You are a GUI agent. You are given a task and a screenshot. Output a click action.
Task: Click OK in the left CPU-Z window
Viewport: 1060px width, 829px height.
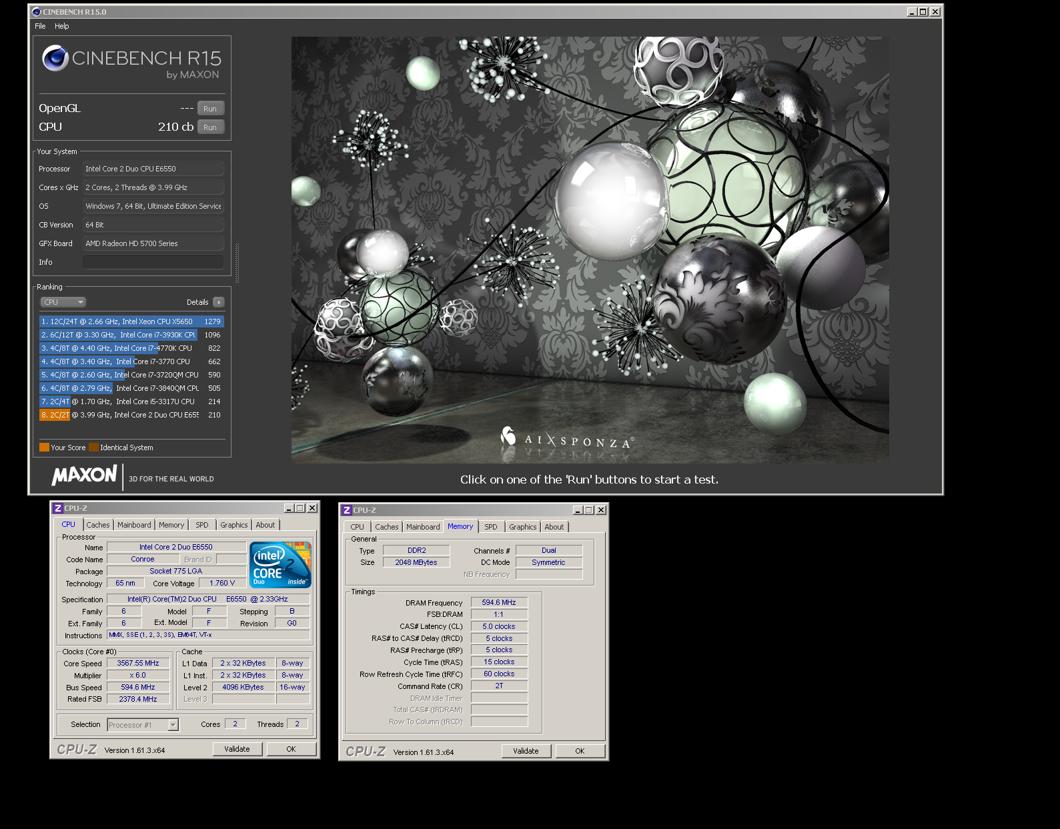click(291, 749)
